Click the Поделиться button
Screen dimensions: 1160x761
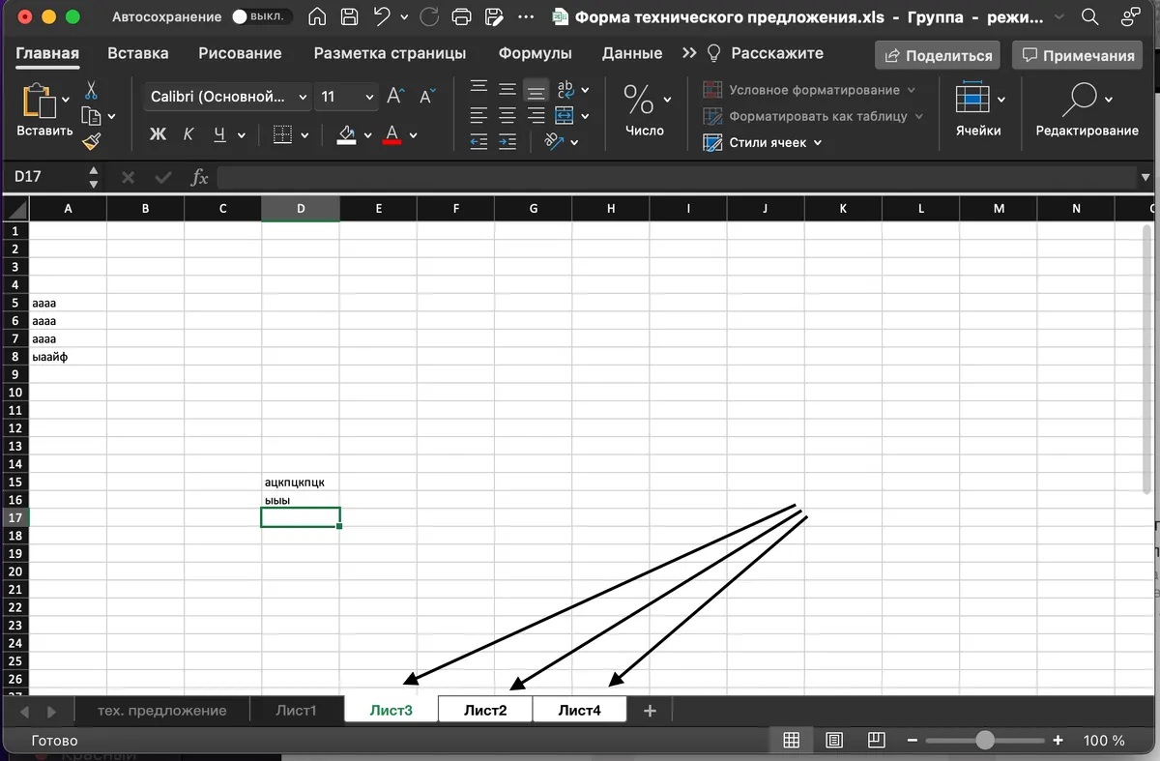point(938,55)
